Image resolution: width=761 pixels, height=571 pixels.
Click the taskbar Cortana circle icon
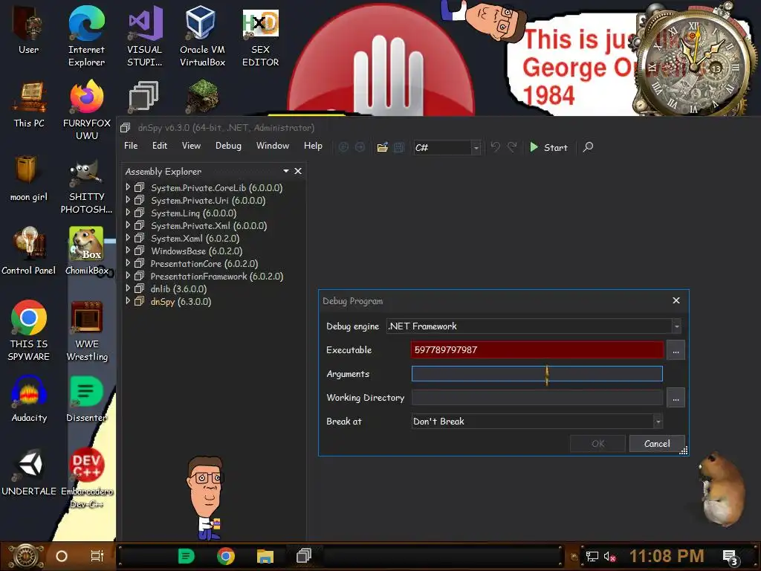[x=62, y=556]
